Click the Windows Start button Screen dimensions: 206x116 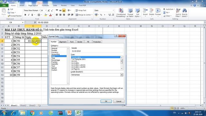coord(4,113)
